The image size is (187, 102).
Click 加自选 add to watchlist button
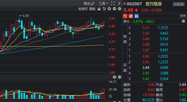point(179,4)
